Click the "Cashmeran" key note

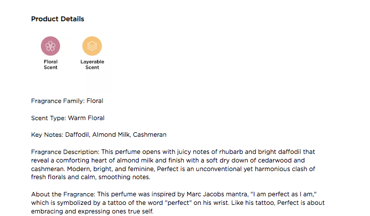[150, 135]
